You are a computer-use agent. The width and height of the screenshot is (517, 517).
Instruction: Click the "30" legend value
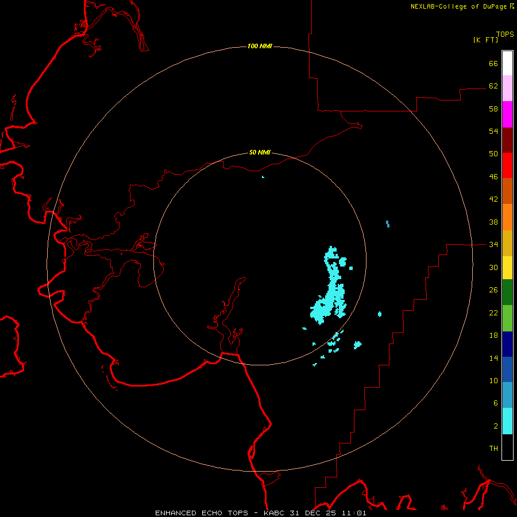[493, 267]
